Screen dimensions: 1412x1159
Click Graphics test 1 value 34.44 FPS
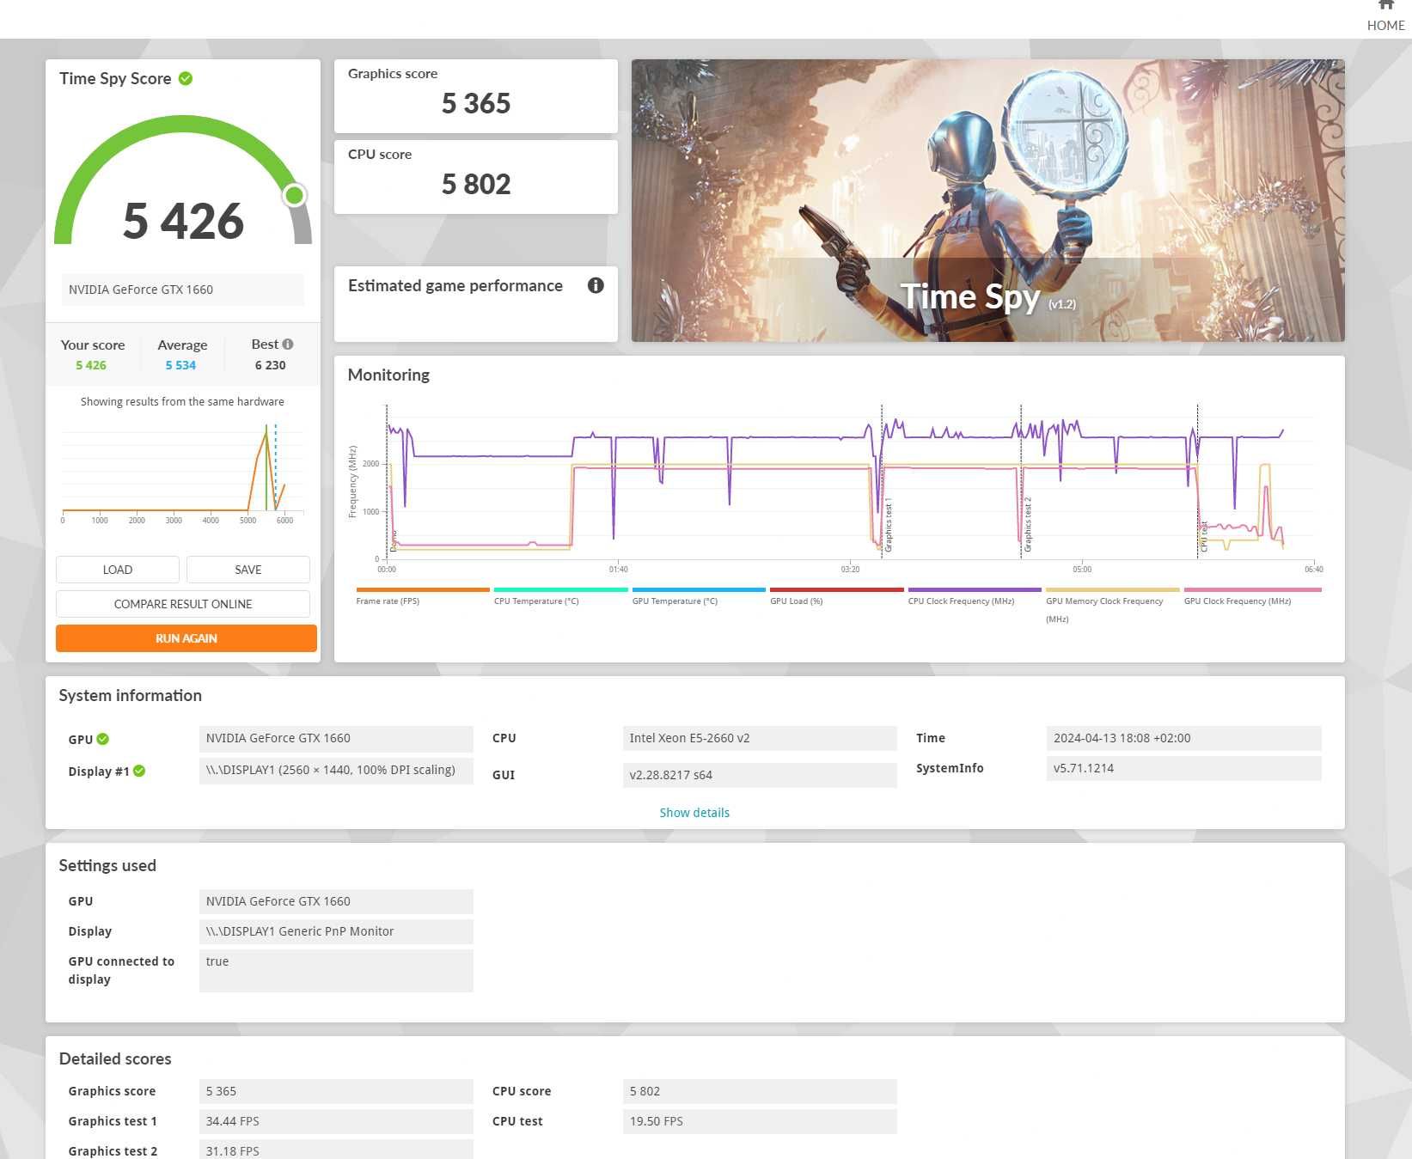click(336, 1121)
